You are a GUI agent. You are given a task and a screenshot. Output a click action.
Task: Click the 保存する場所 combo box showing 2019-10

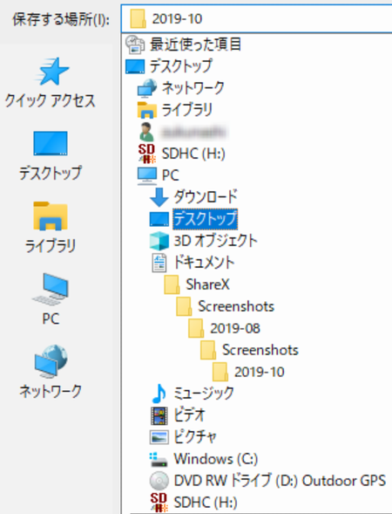click(x=256, y=18)
